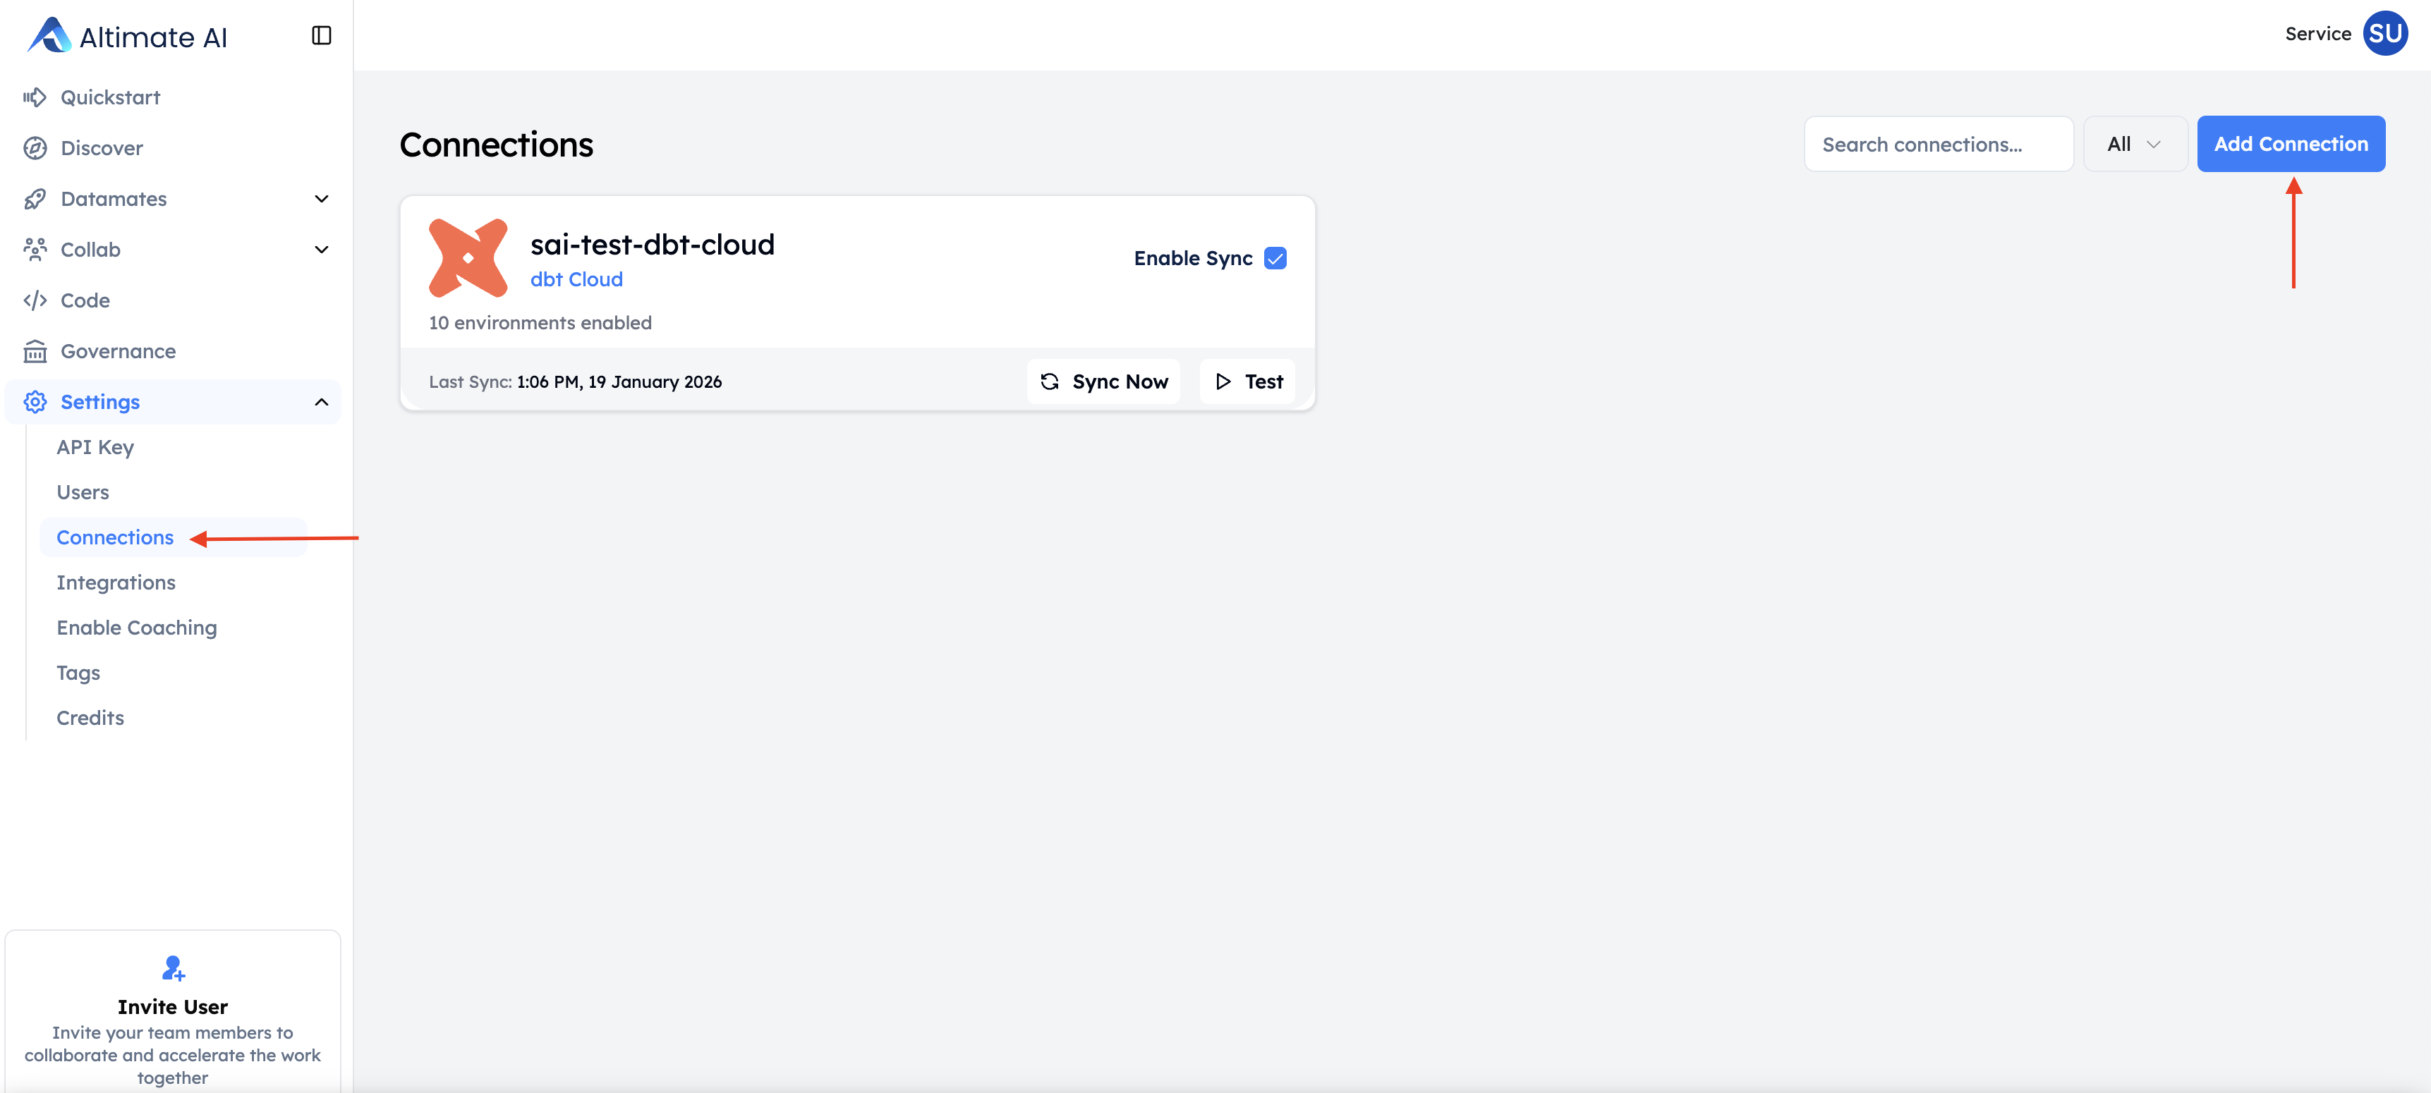This screenshot has width=2431, height=1093.
Task: Select the Governance icon
Action: [x=35, y=350]
